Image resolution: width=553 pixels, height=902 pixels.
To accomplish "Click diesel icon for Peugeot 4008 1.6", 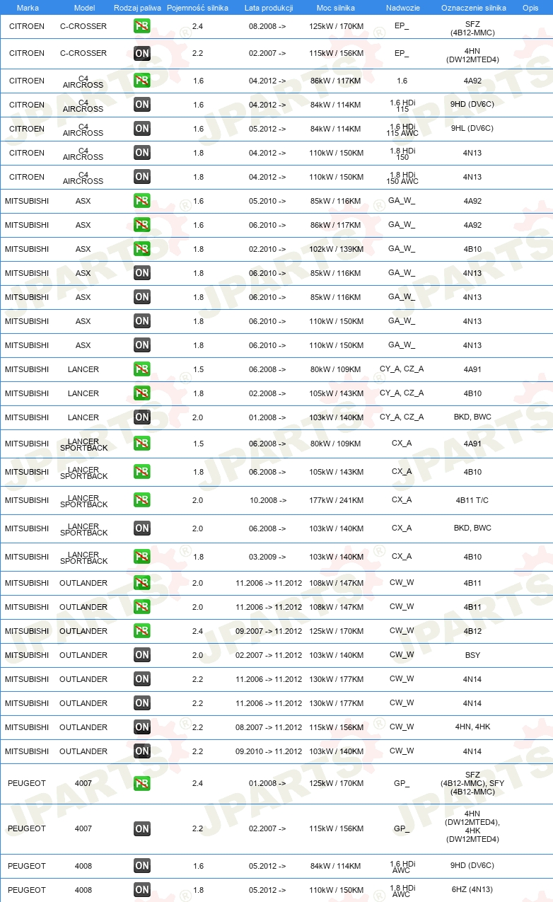I will 142,866.
